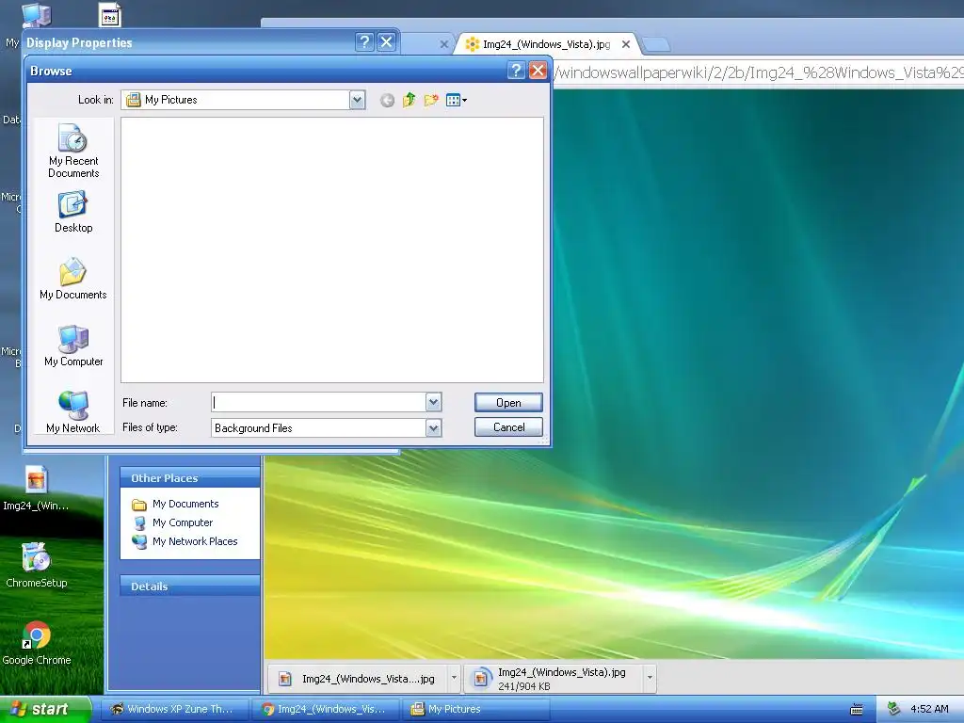Click the 4:52 AM clock
This screenshot has height=723, width=964.
[x=929, y=710]
